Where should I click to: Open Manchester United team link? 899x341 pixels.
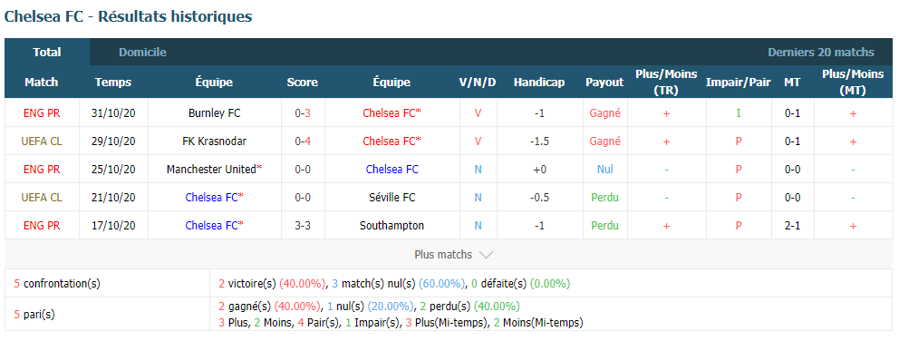(x=213, y=170)
